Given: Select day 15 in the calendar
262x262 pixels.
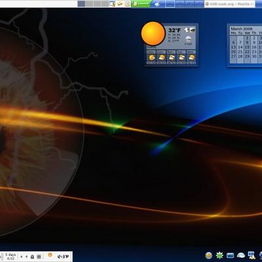Looking at the screenshot, I should pos(247,47).
